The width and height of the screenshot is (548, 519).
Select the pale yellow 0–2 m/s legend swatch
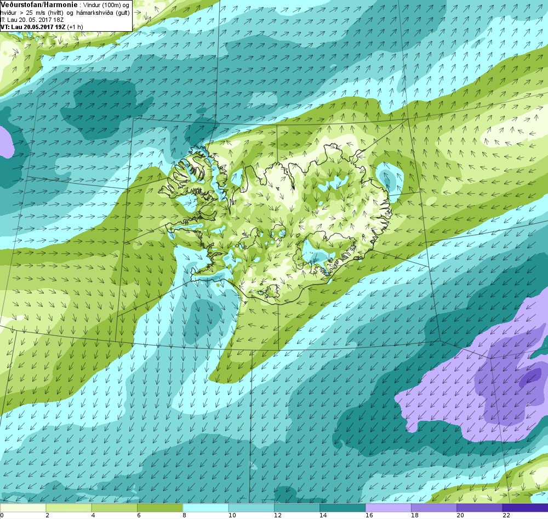[22, 507]
